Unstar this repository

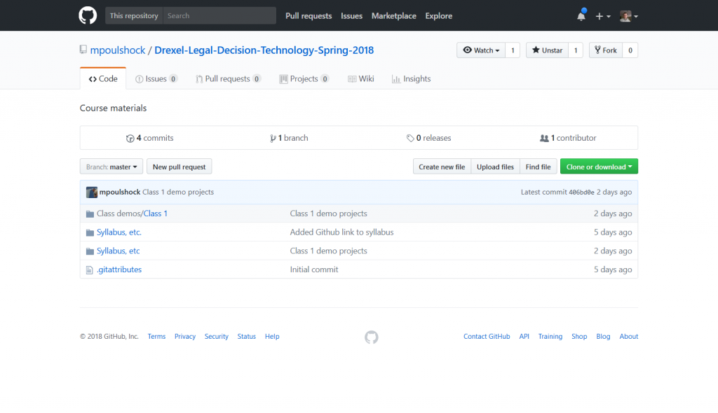click(547, 50)
